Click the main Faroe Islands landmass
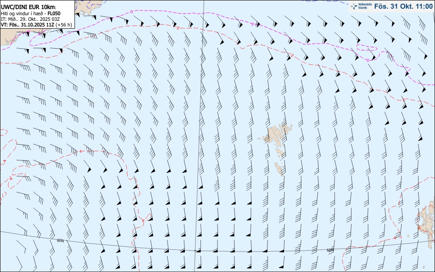Image resolution: width=435 pixels, height=272 pixels. tap(274, 134)
